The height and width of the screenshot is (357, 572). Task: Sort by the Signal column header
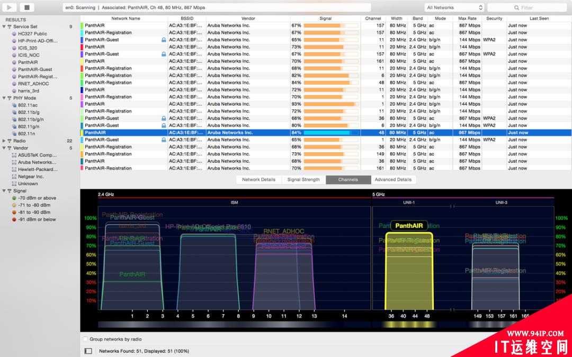325,18
